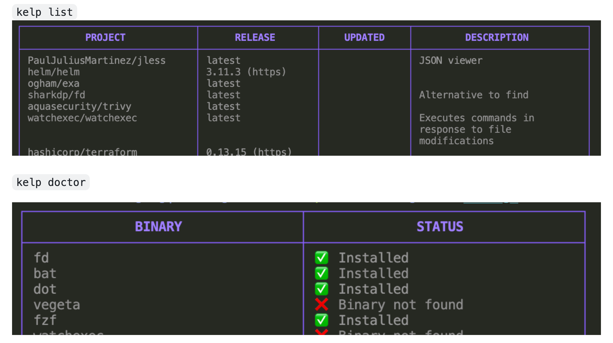Click the red cross icon for vegeta

pyautogui.click(x=322, y=304)
